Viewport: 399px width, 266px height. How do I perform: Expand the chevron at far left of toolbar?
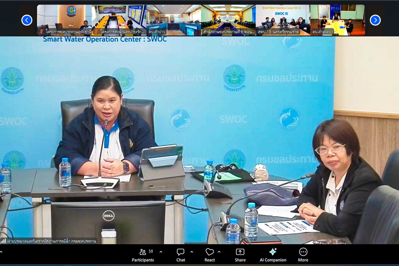coord(1,252)
